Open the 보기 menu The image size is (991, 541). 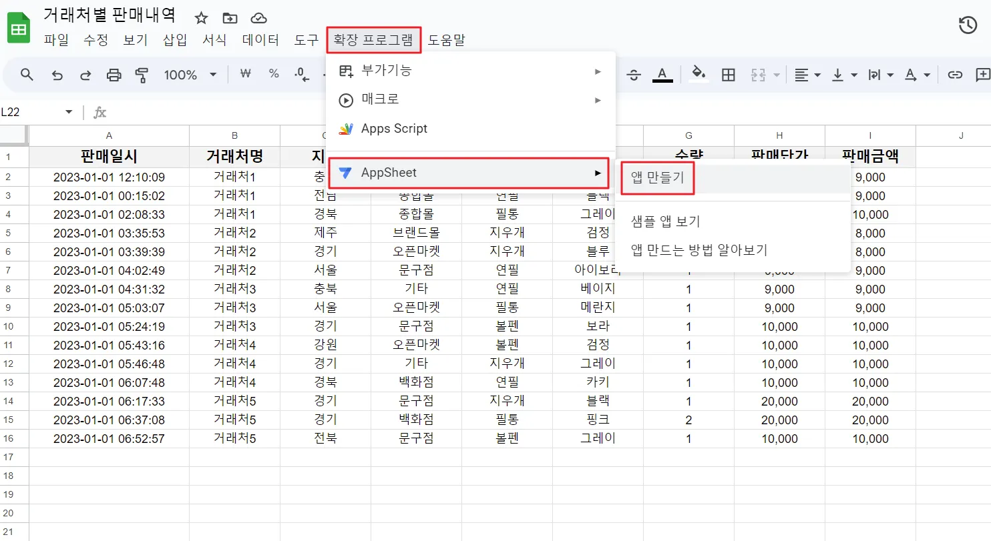click(x=136, y=40)
